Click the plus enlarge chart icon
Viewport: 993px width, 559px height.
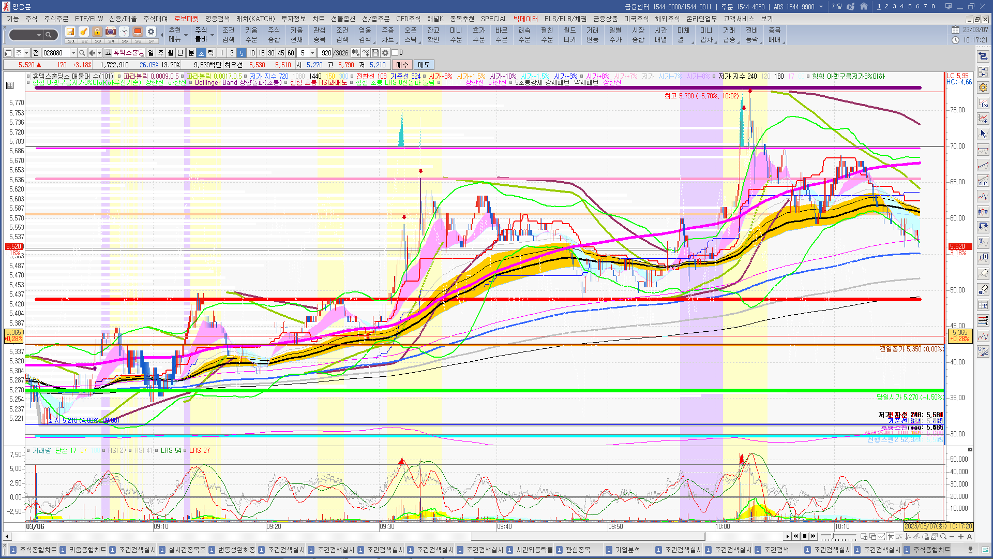pyautogui.click(x=960, y=536)
